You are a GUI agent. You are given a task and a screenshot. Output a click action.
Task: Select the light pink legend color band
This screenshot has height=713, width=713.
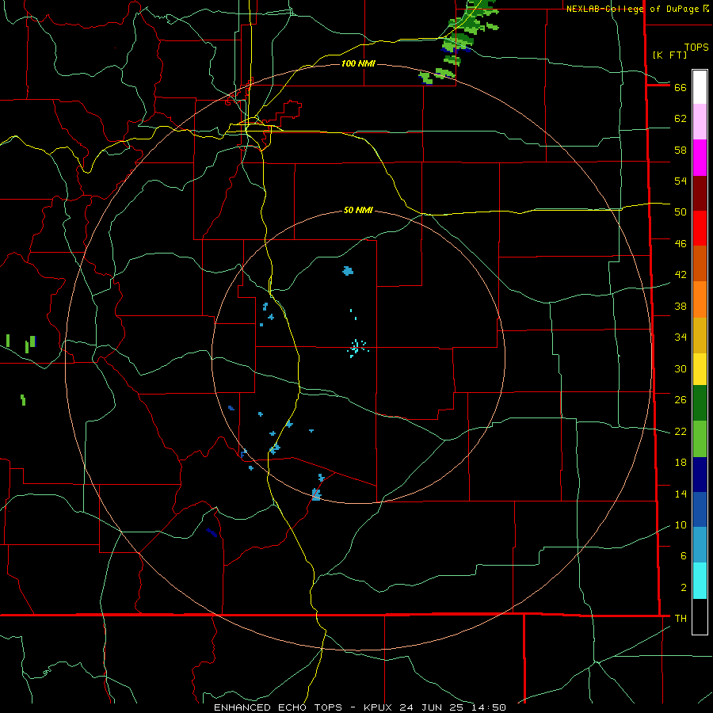[700, 121]
